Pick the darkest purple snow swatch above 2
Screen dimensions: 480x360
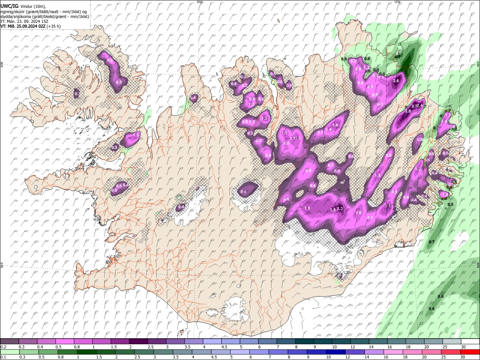click(x=138, y=341)
